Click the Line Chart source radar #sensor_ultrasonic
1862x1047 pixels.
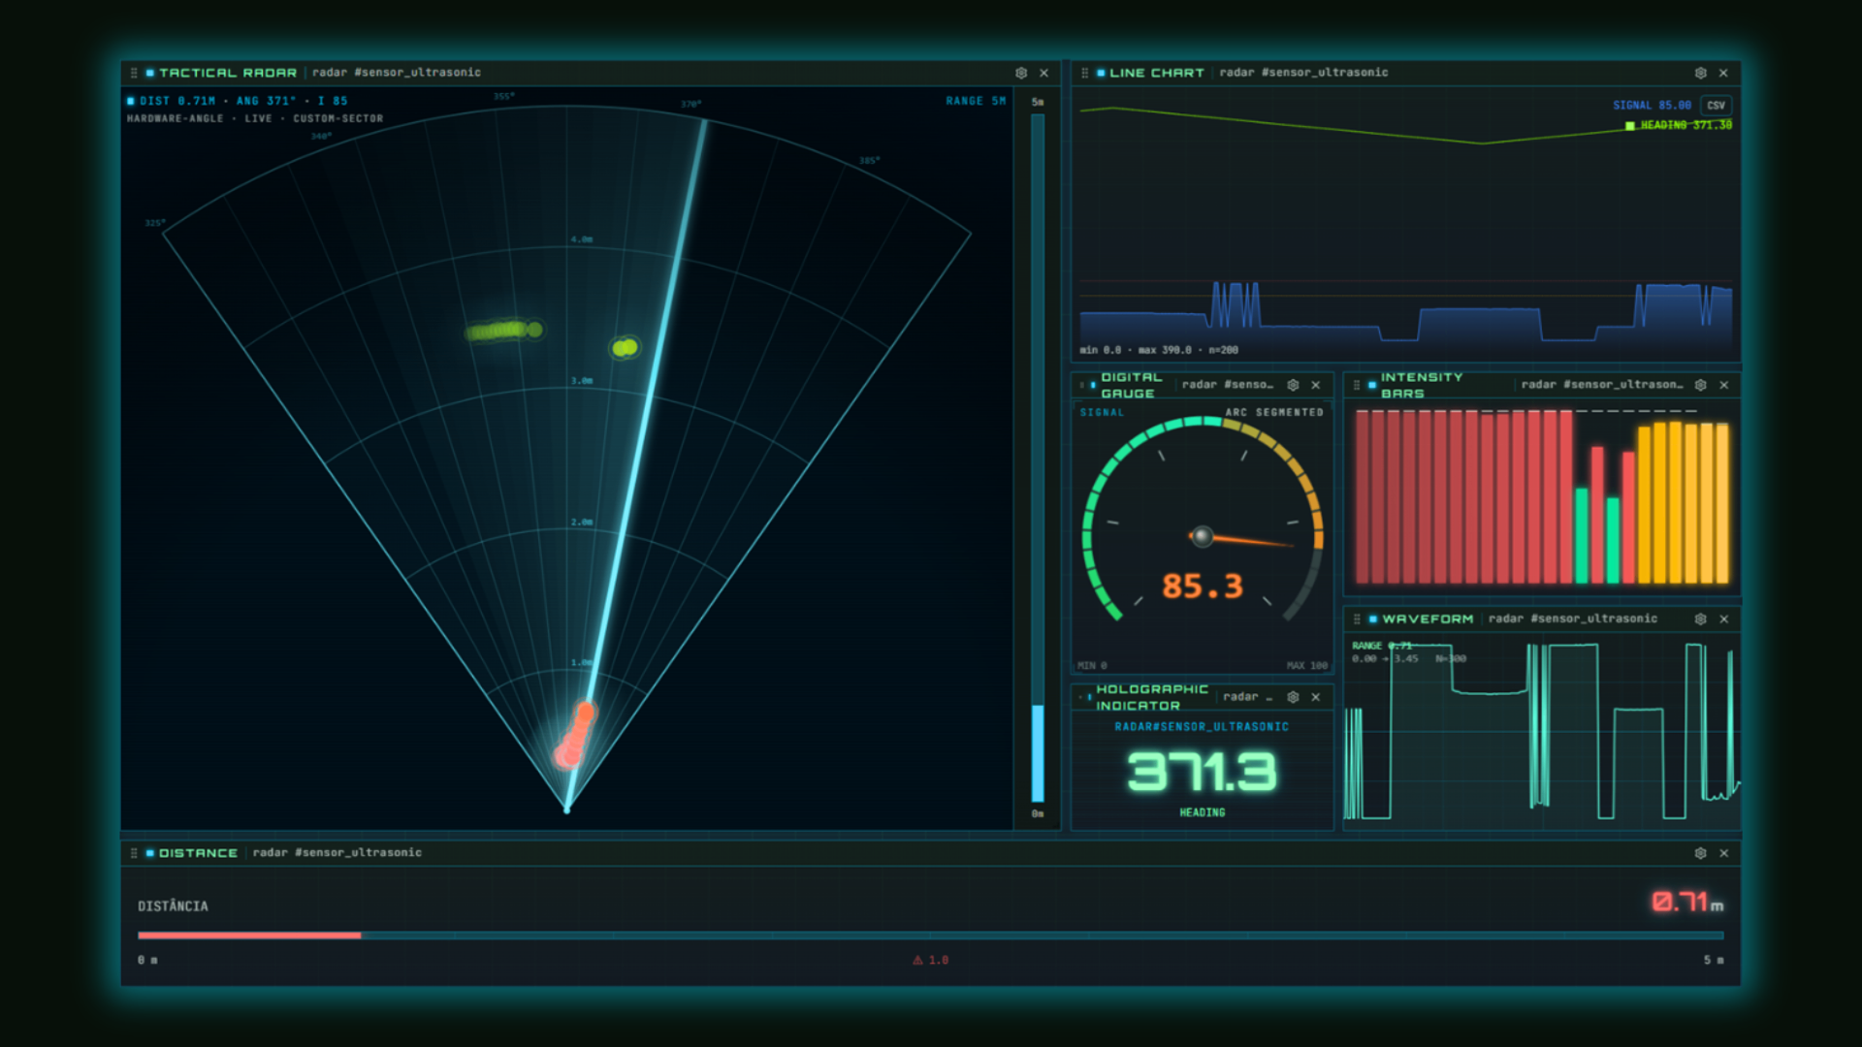click(1303, 73)
